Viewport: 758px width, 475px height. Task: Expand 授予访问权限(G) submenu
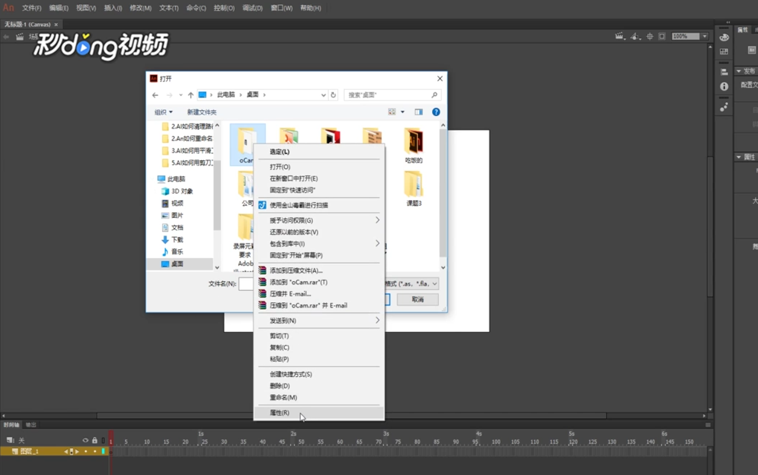(319, 220)
